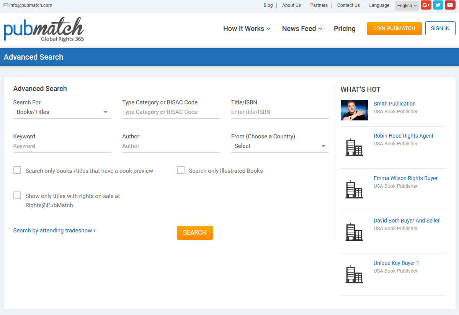Open the Emma Wilson Rights Buyer link
Image resolution: width=459 pixels, height=315 pixels.
coord(405,178)
